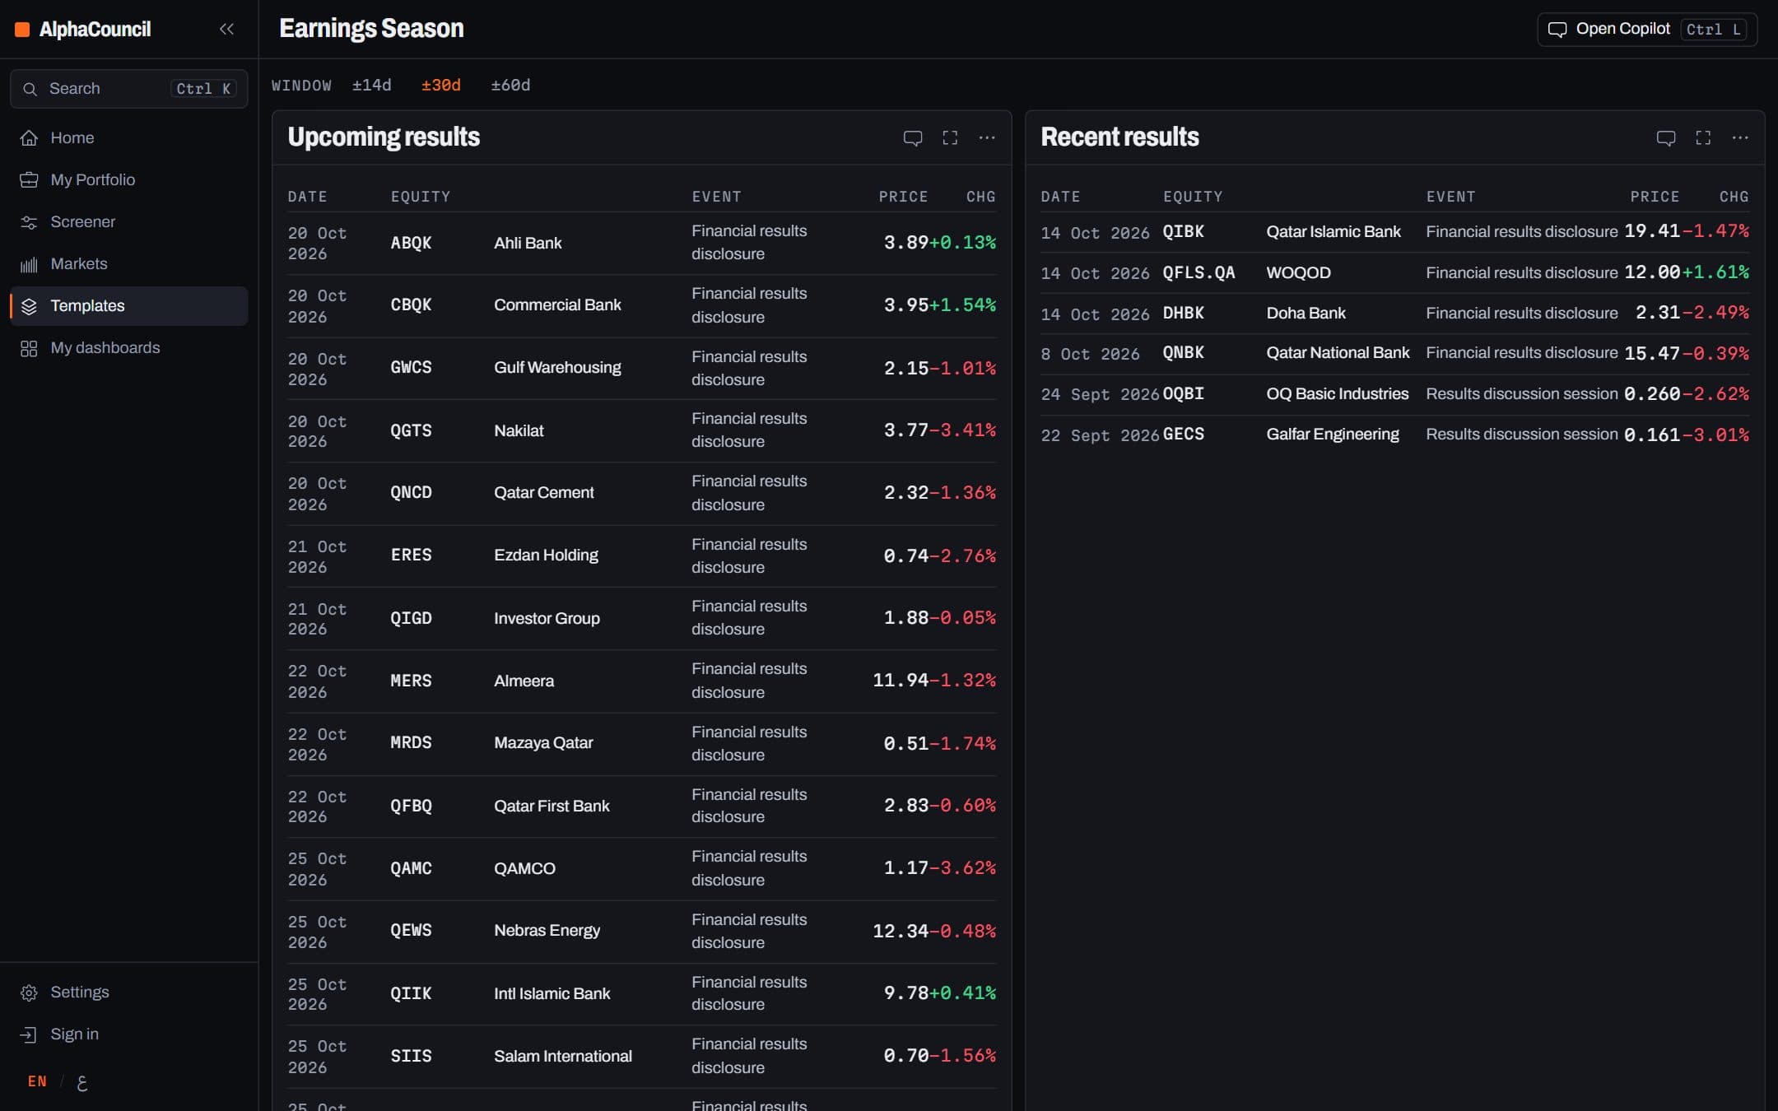The image size is (1778, 1111).
Task: Click the Search field
Action: coord(128,88)
